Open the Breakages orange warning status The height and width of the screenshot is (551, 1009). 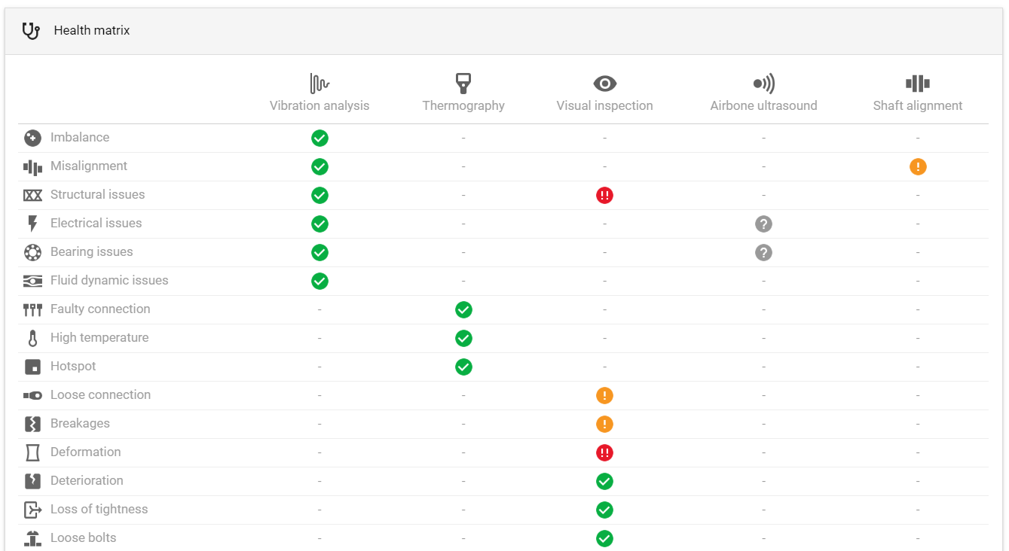click(x=604, y=424)
